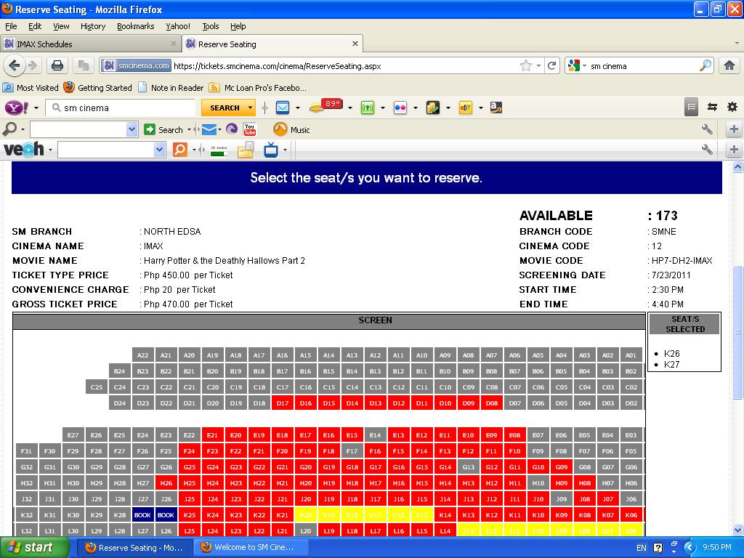Open Yahoo toolbar settings gear
The height and width of the screenshot is (558, 744).
coord(732,107)
